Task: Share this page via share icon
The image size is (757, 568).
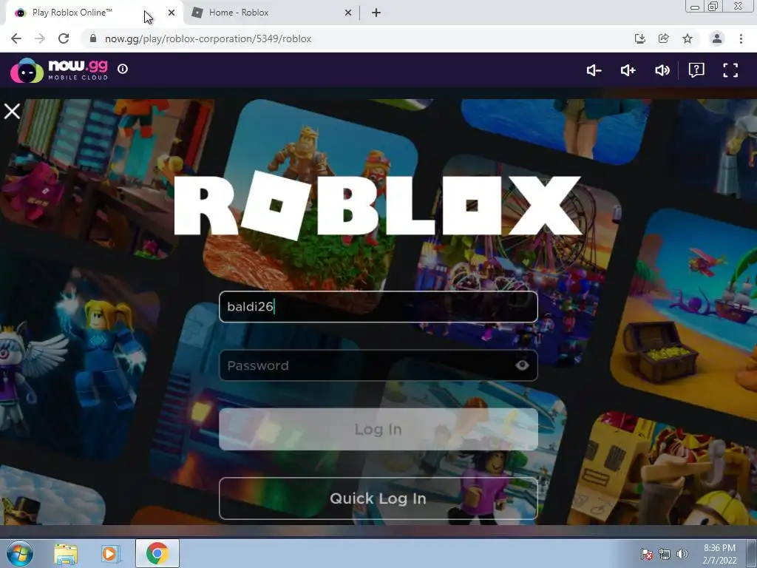Action: point(664,38)
